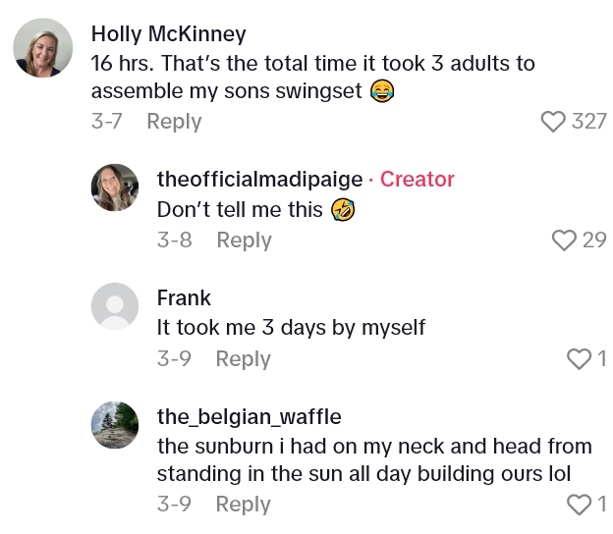Viewport: 613px width, 534px height.
Task: Click the Creator badge label
Action: pos(418,179)
